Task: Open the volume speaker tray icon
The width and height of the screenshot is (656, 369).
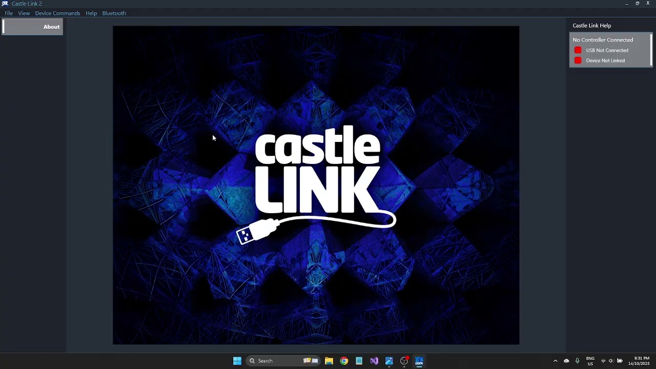Action: (x=611, y=361)
